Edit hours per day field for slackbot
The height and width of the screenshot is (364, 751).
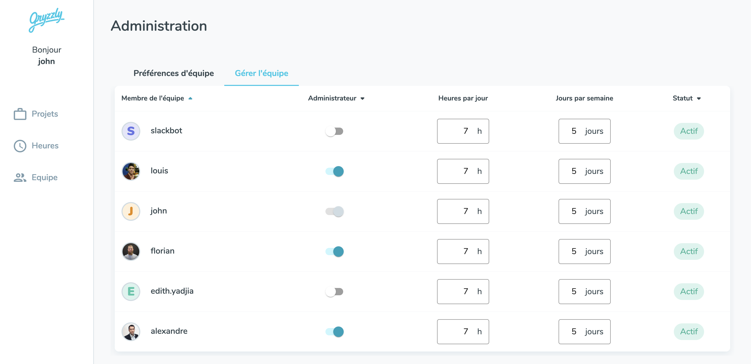click(463, 131)
